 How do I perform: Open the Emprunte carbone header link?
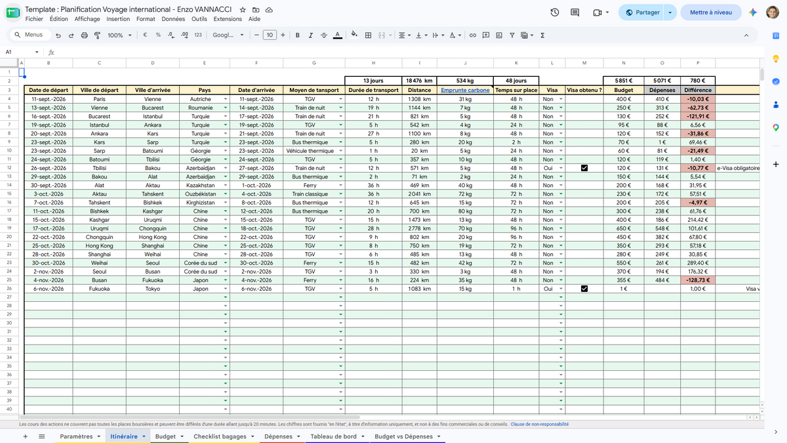click(x=465, y=90)
